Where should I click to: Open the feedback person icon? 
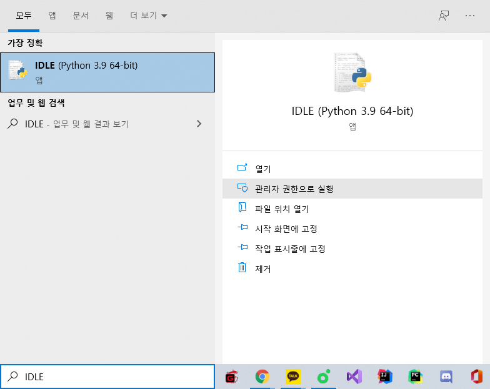(x=444, y=16)
